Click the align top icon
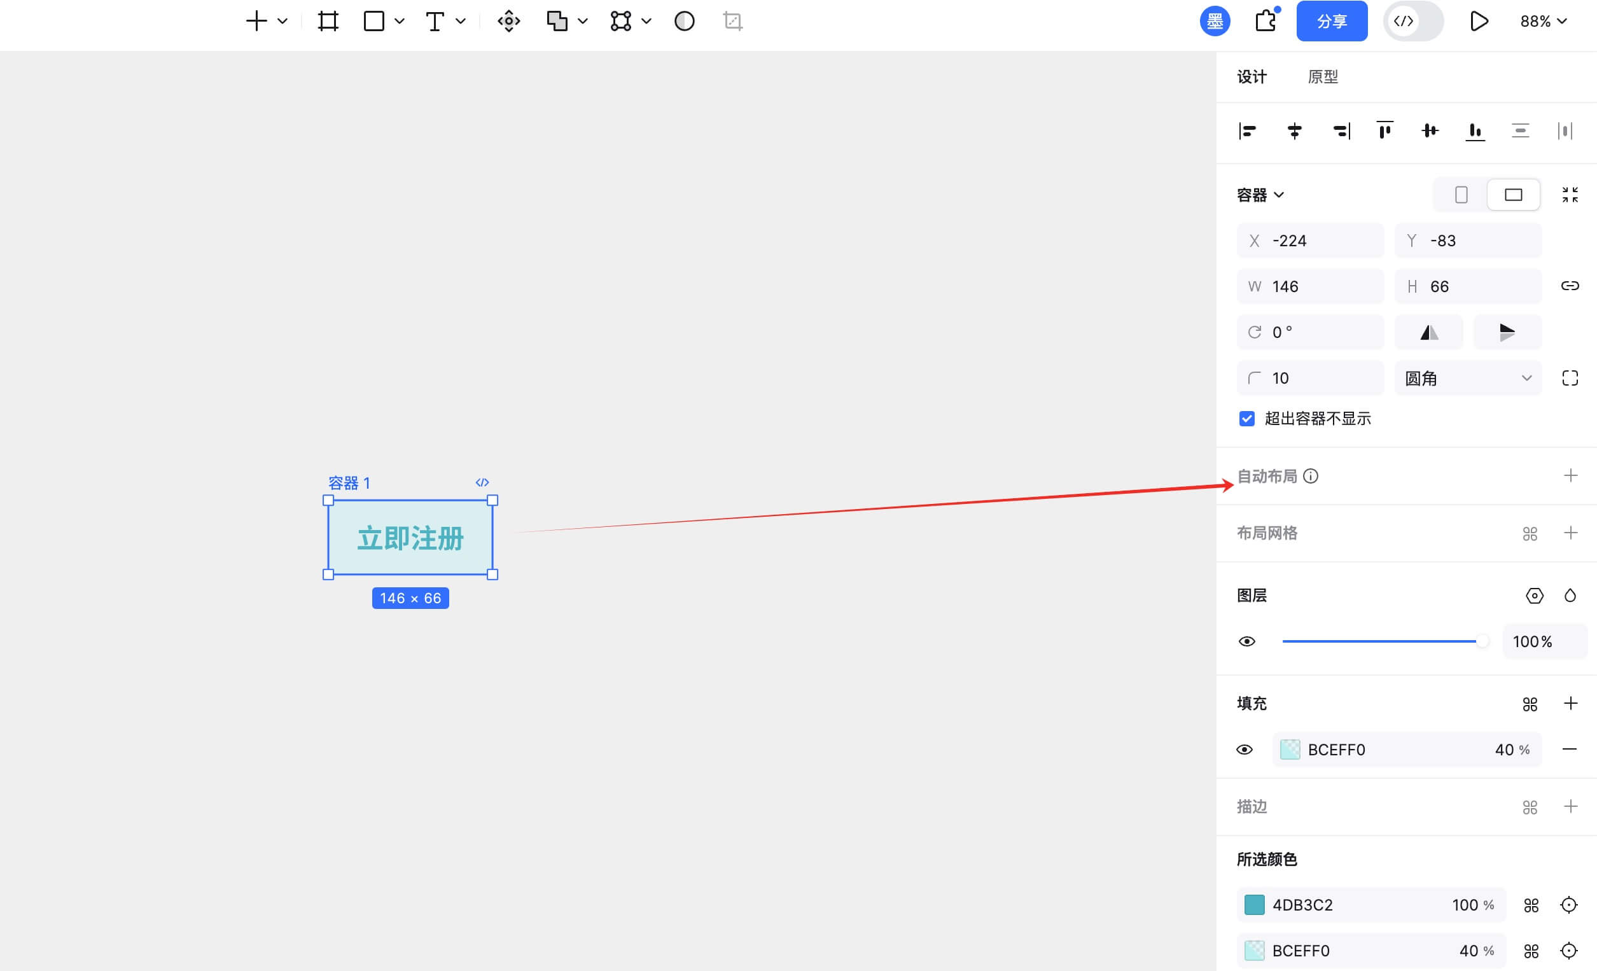 coord(1384,131)
